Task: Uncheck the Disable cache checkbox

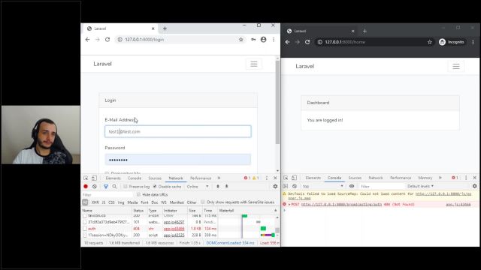Action: pos(155,187)
